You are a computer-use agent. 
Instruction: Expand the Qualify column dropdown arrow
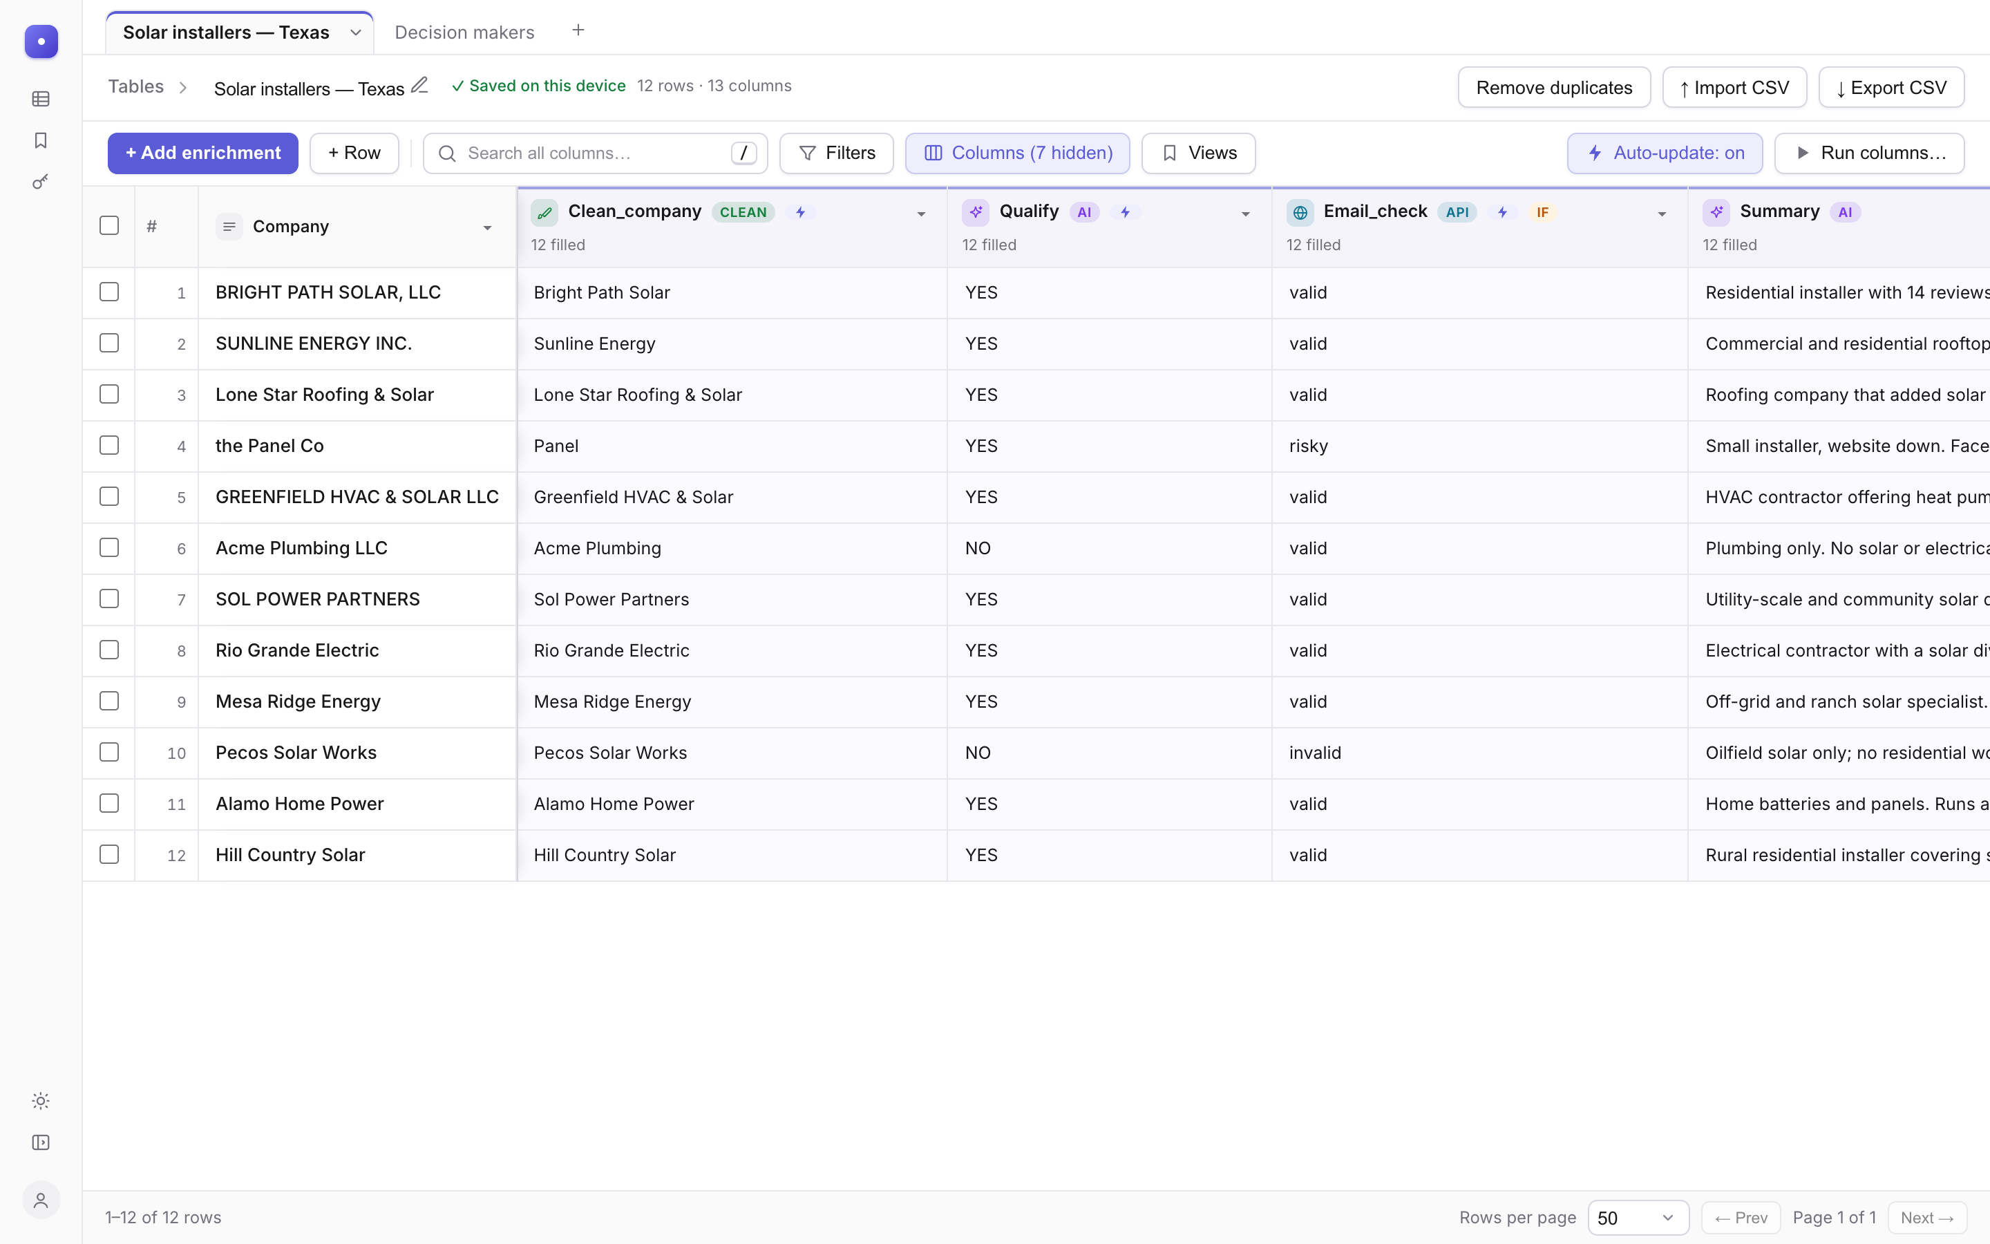pyautogui.click(x=1245, y=214)
